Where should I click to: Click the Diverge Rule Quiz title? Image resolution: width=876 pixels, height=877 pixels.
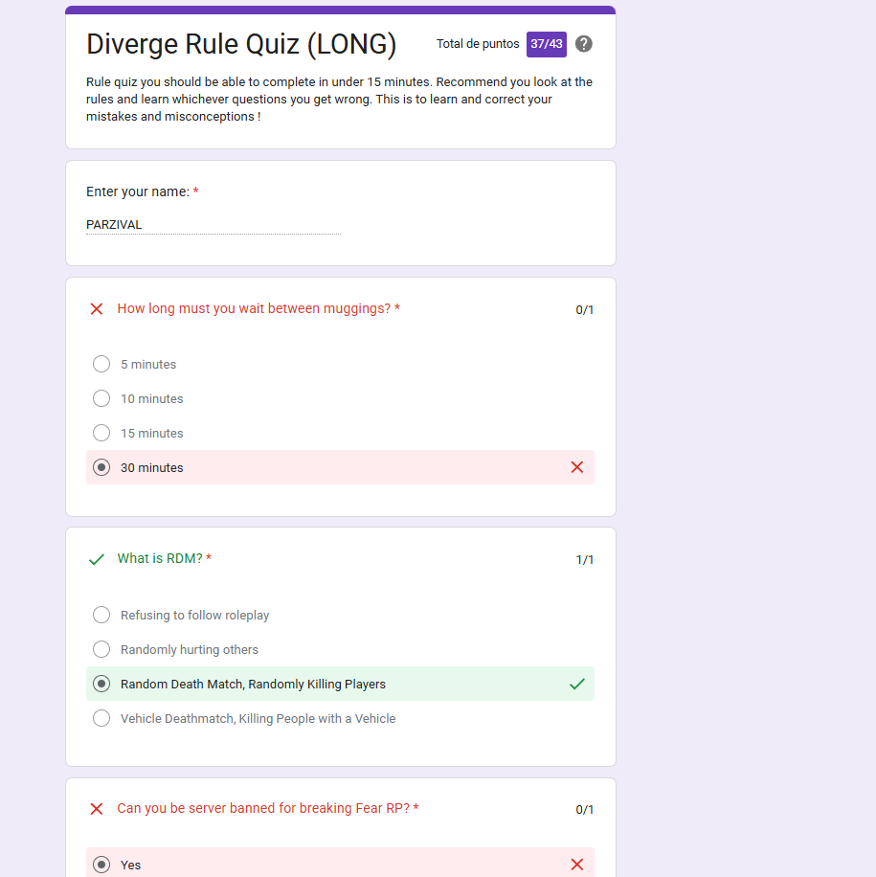point(241,44)
